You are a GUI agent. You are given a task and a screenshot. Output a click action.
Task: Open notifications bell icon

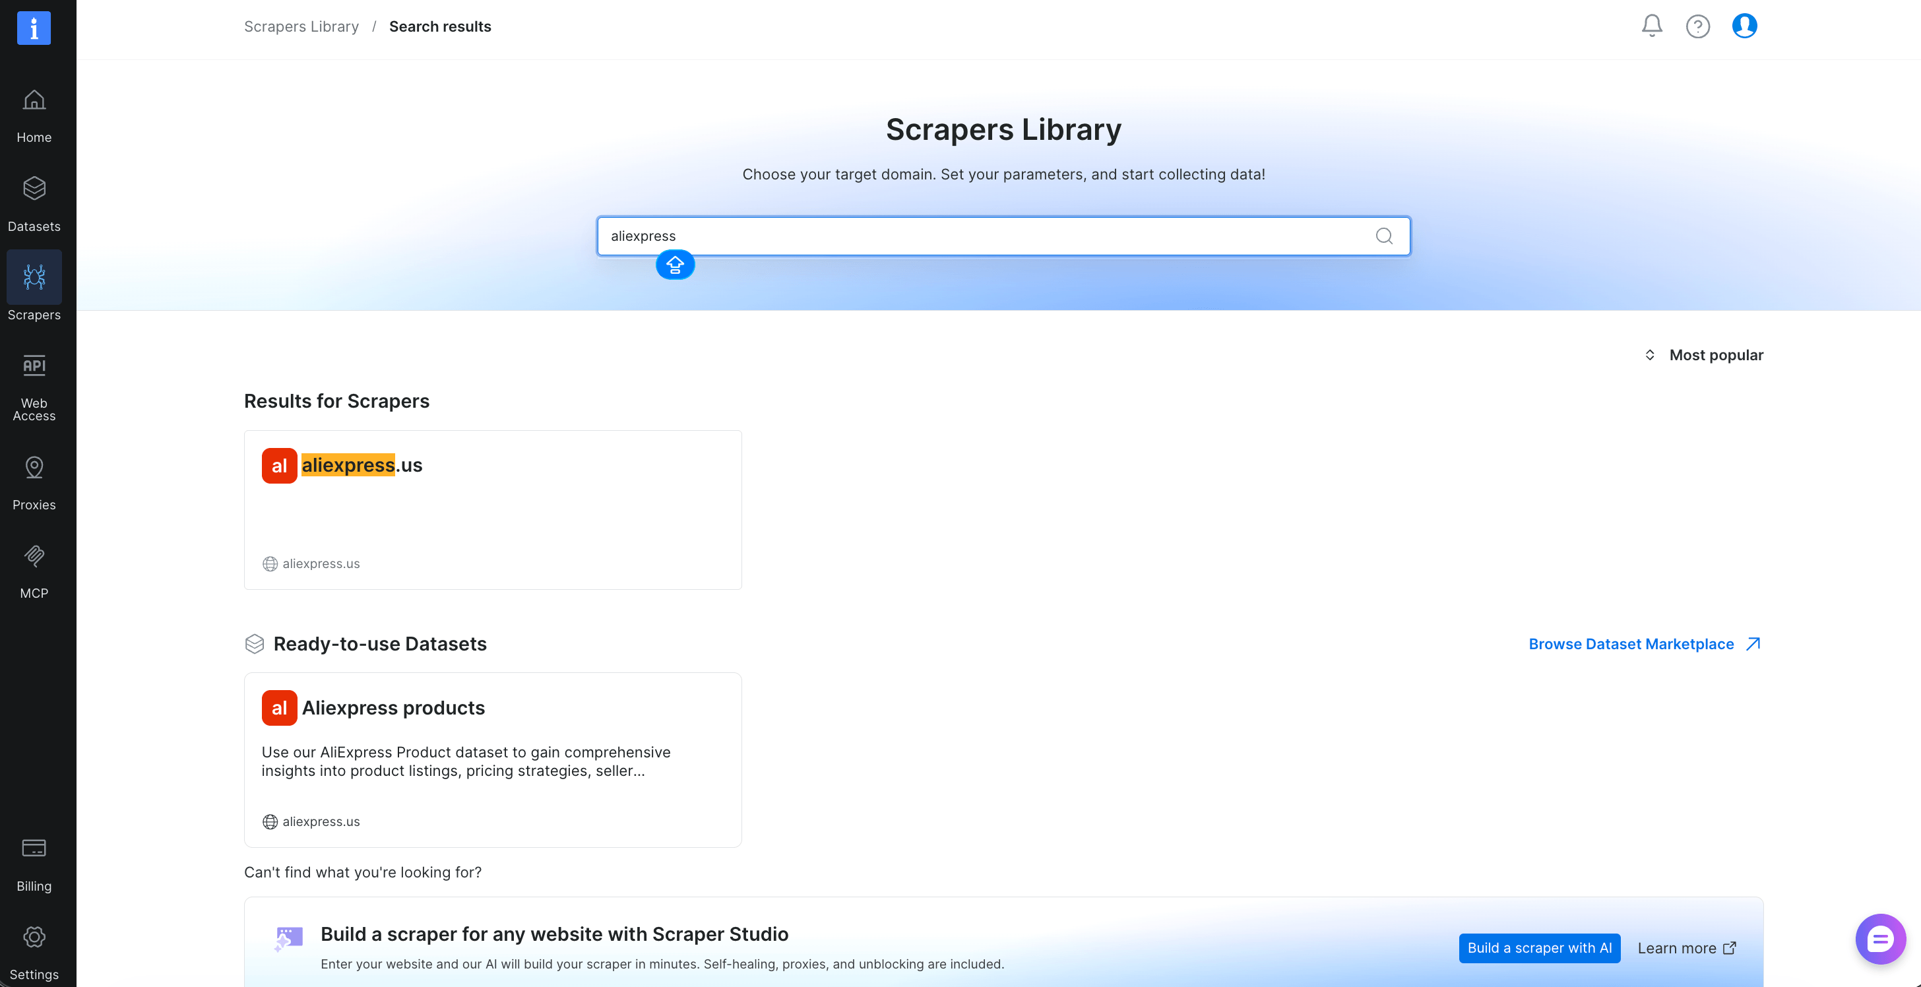1652,26
